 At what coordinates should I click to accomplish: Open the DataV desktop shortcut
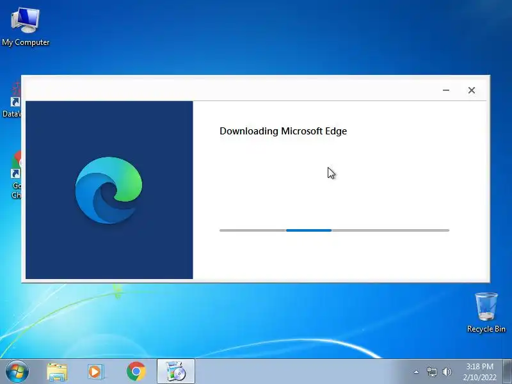point(12,100)
